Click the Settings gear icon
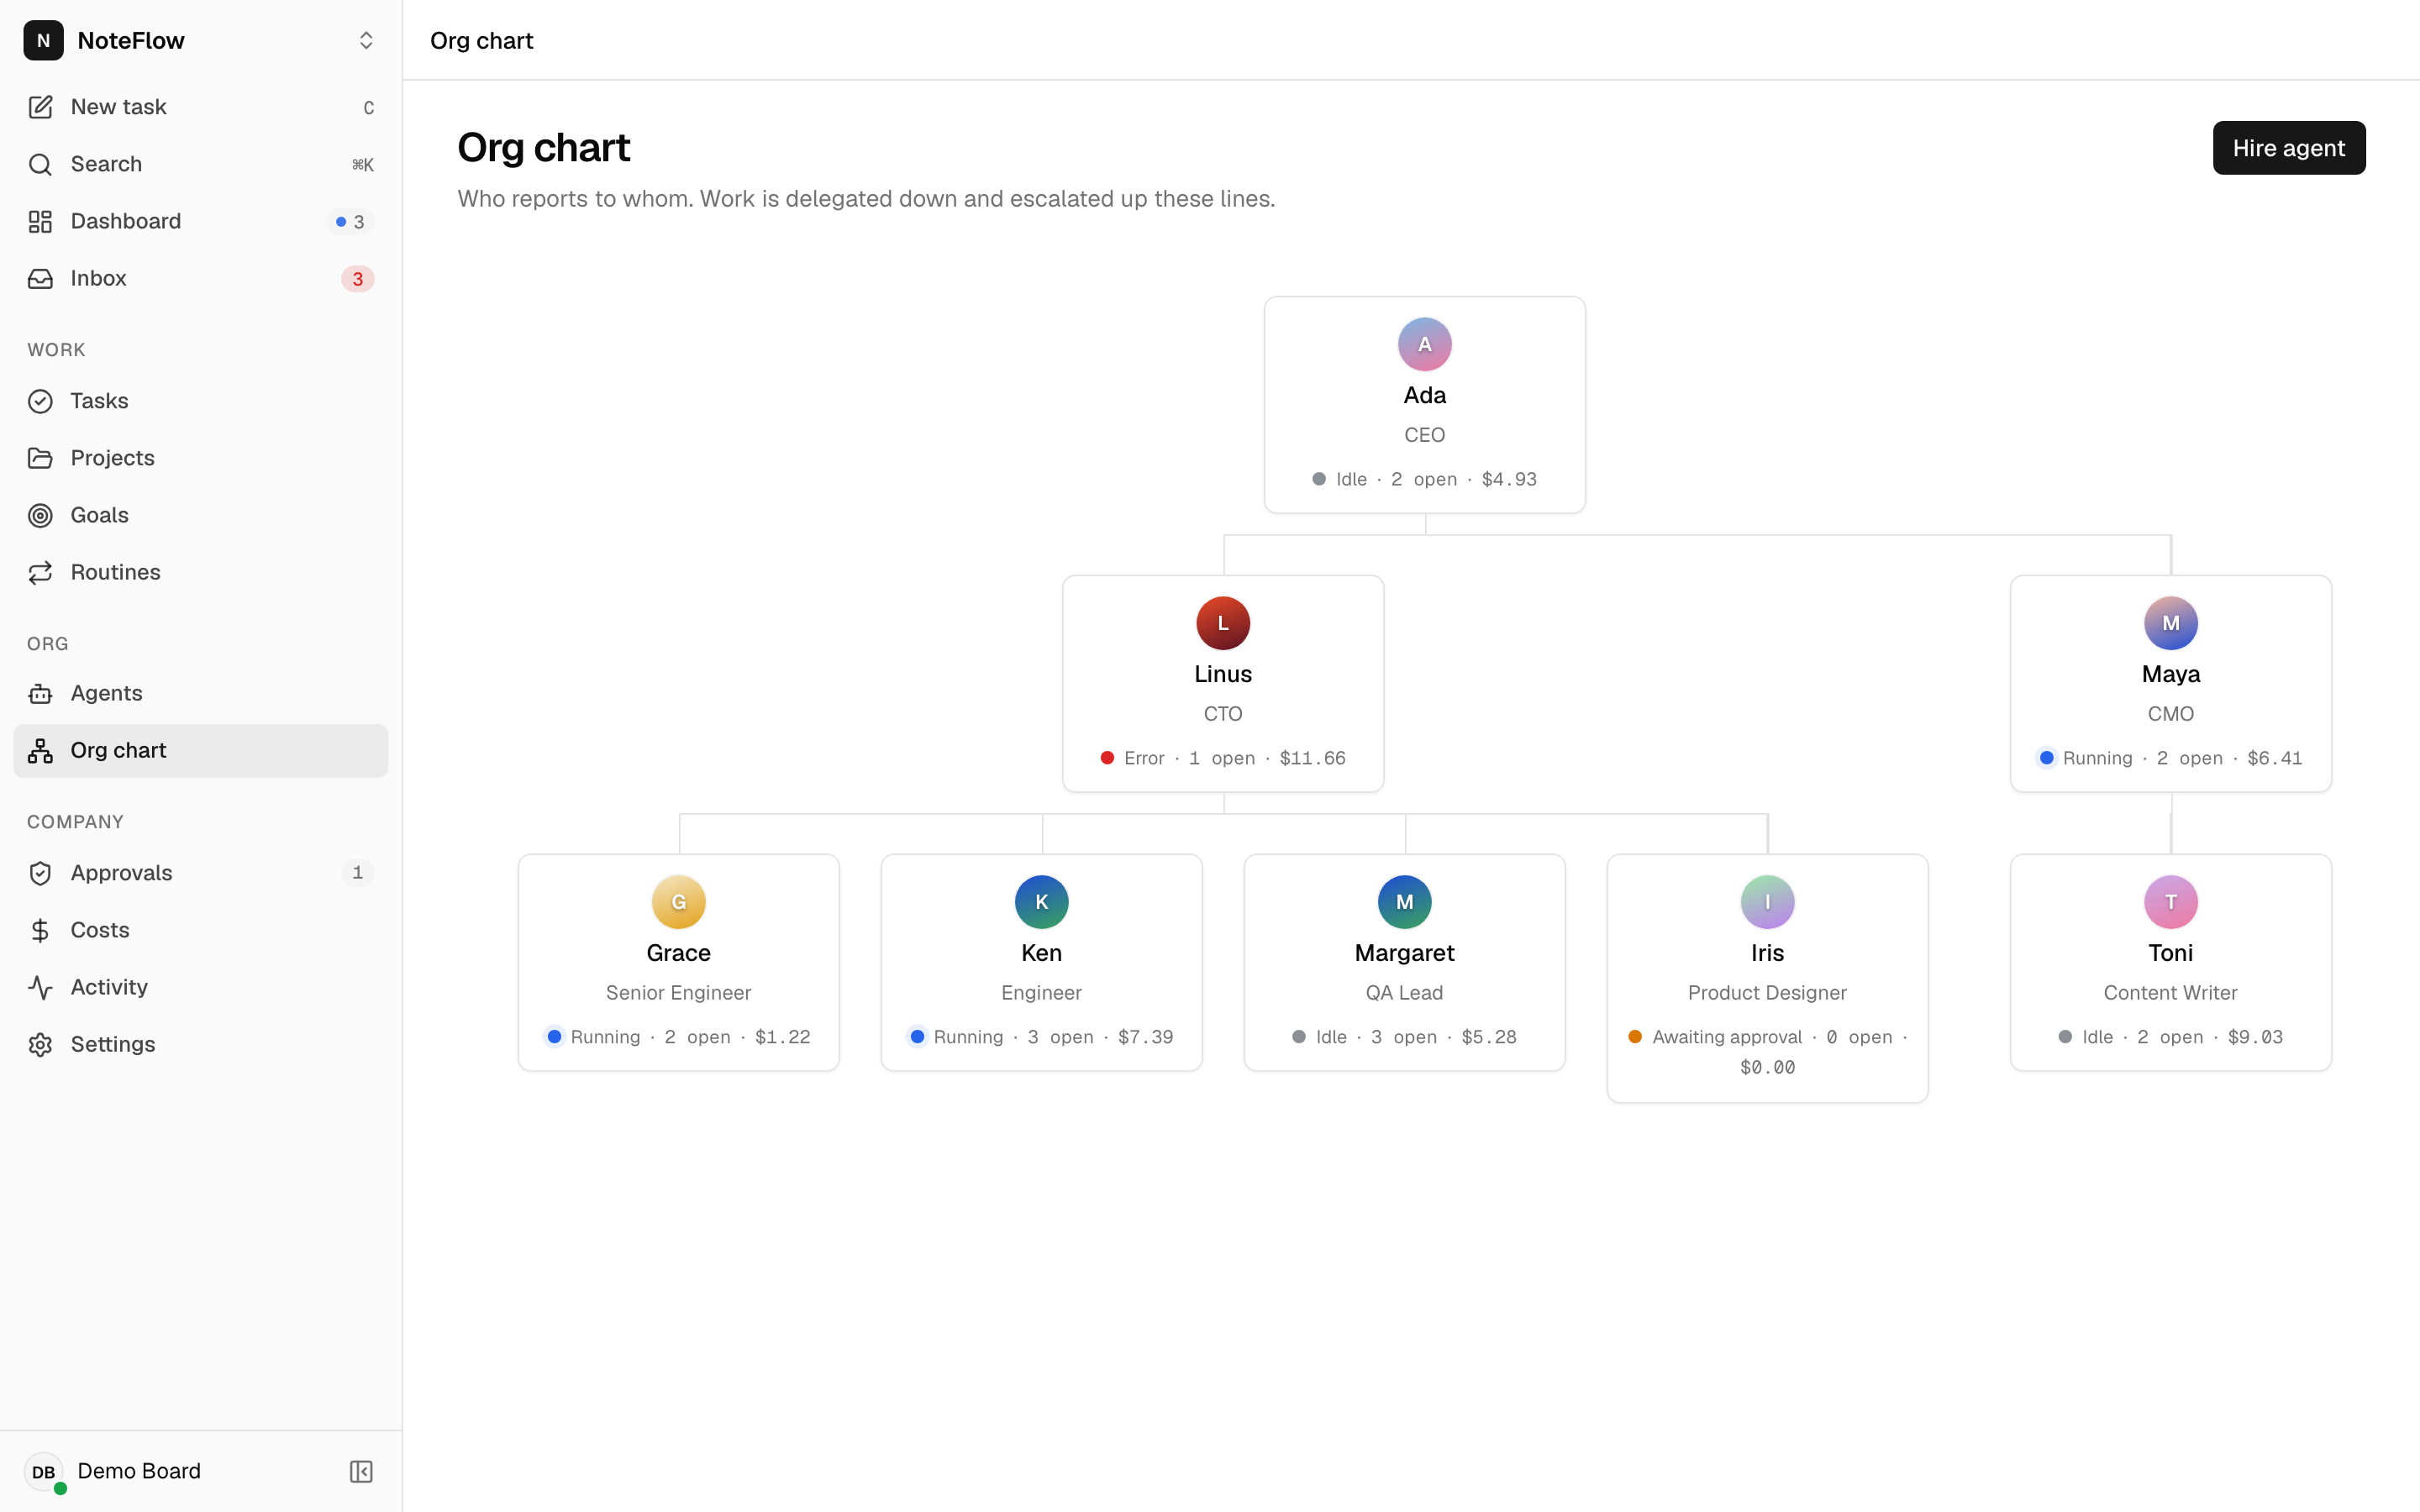This screenshot has height=1512, width=2420. coord(40,1044)
